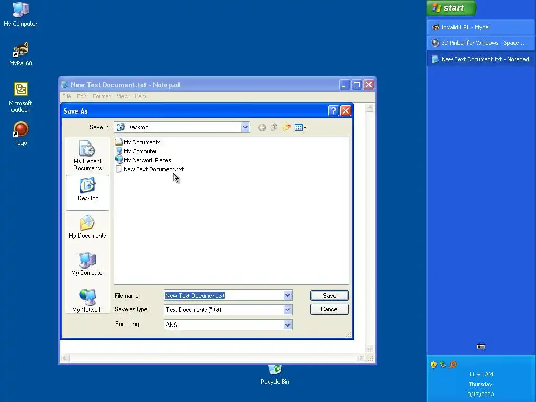Select My Recent Documents in places bar
Screen dimensions: 536x402
(x=87, y=156)
